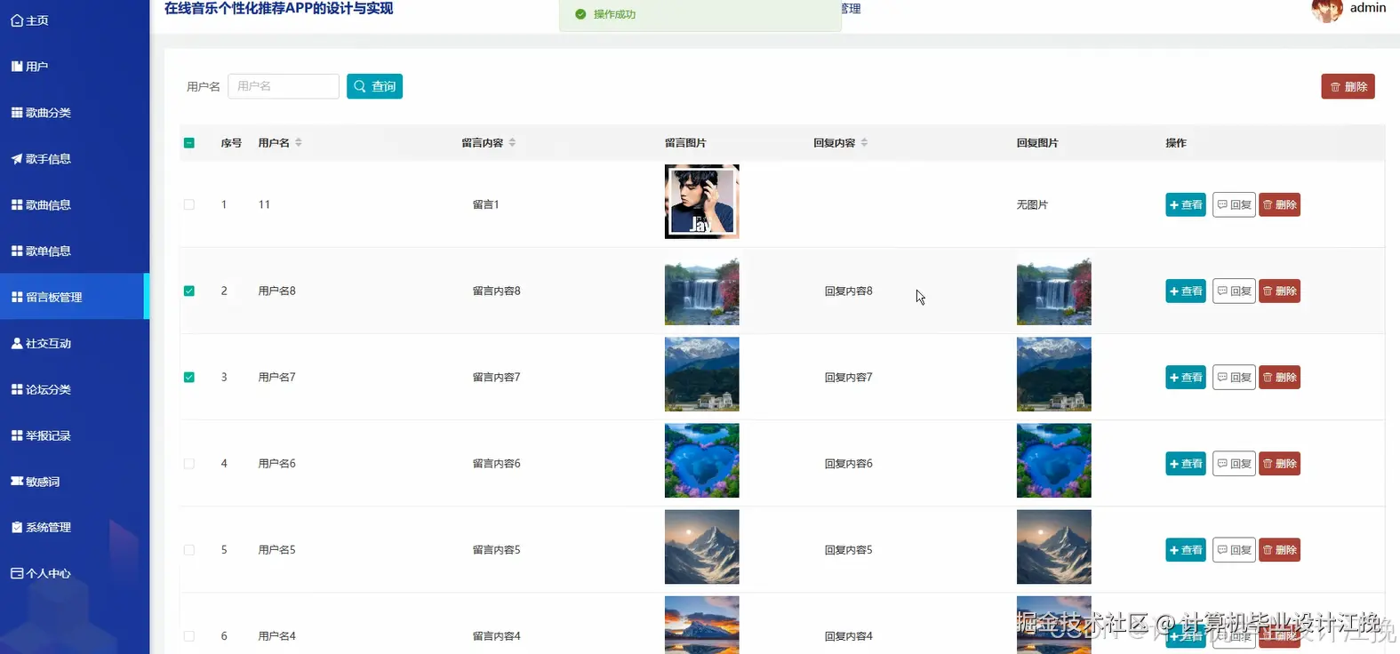Check the checkbox for 用户名6 row
The image size is (1400, 654).
(189, 464)
